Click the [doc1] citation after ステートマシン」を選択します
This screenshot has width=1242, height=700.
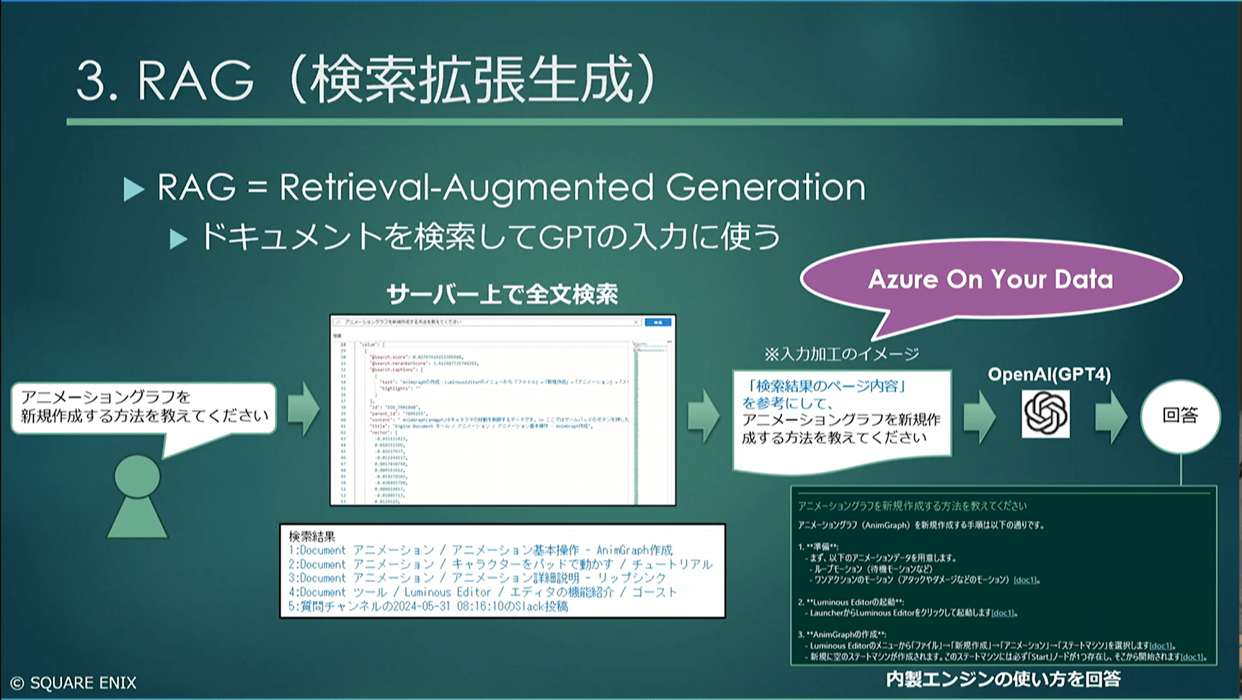pyautogui.click(x=1161, y=646)
